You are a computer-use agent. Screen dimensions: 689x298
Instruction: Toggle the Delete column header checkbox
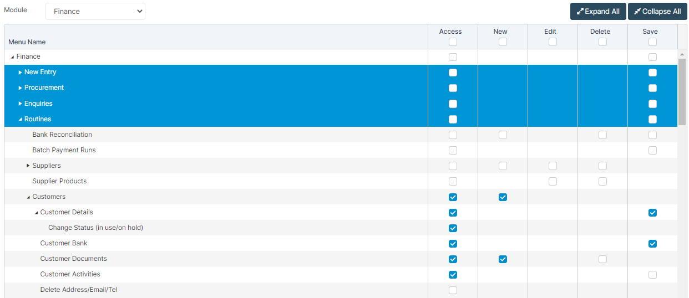pyautogui.click(x=602, y=42)
